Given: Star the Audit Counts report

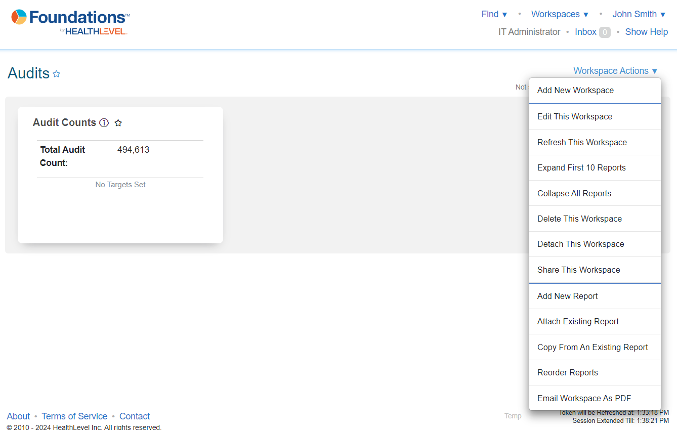Looking at the screenshot, I should click(x=118, y=123).
